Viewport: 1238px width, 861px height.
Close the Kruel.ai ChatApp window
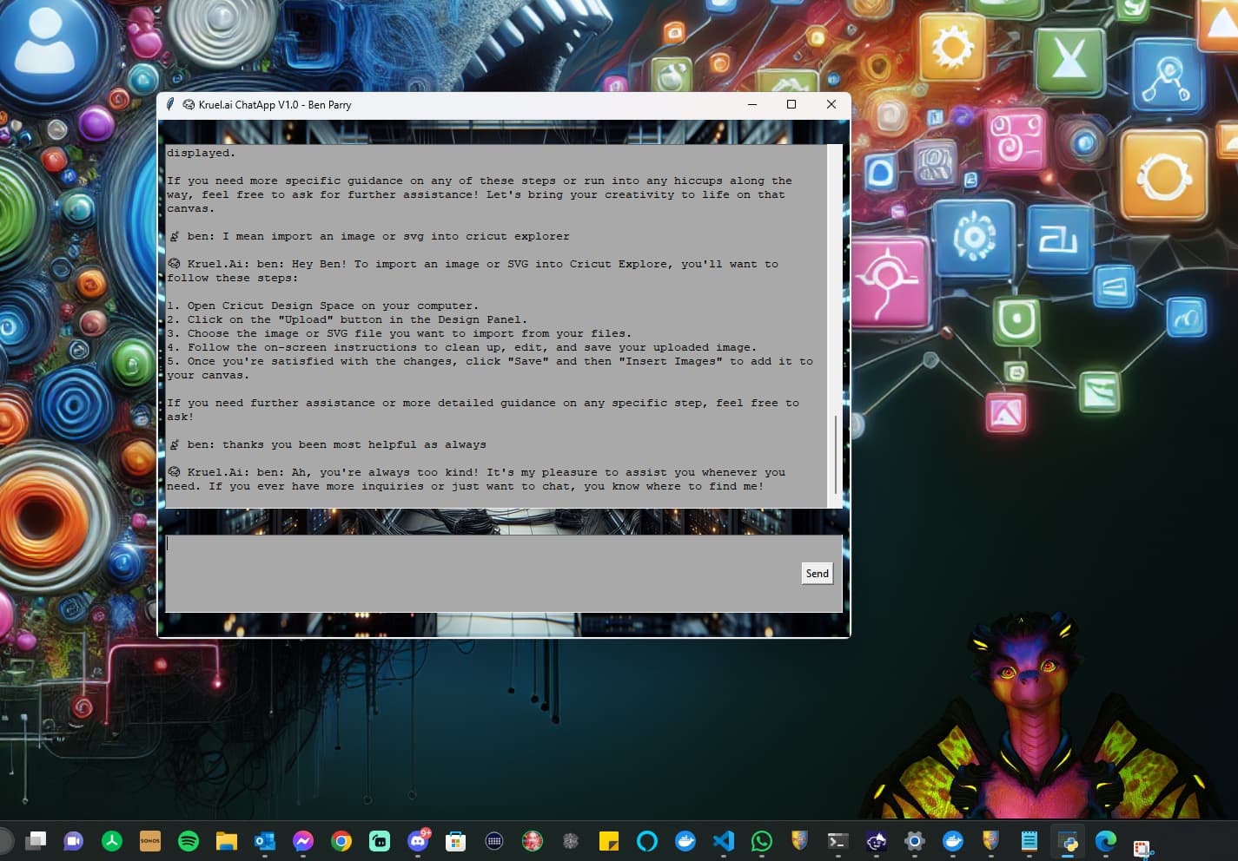(x=831, y=104)
